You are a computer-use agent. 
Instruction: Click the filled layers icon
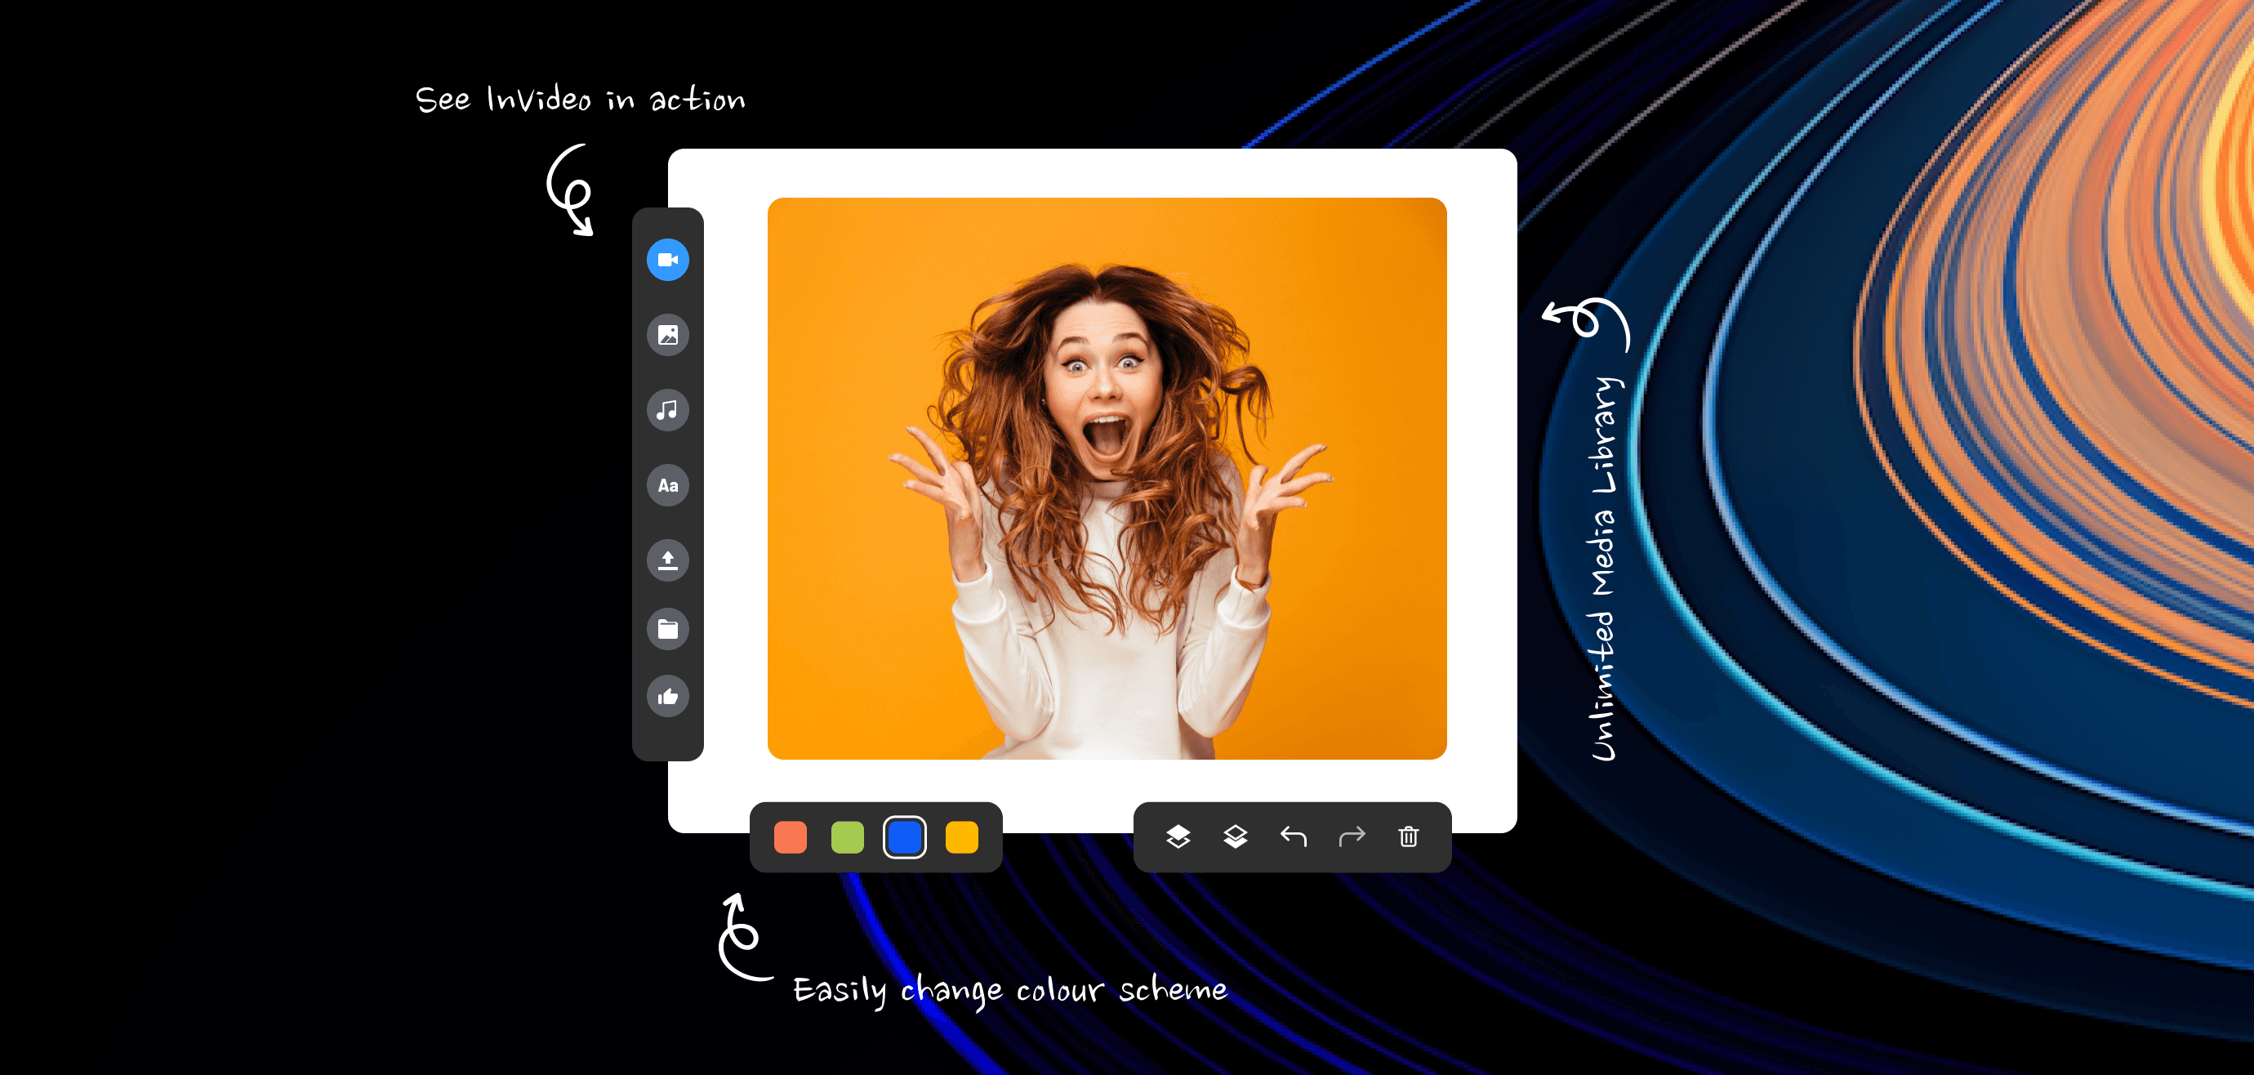coord(1178,837)
